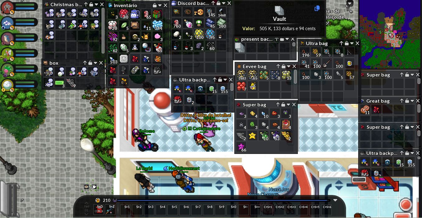Go up a level in the box panel
422x218 pixels.
[85, 63]
